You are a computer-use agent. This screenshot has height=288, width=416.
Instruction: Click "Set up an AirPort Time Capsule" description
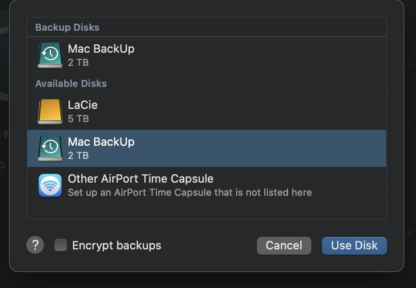point(190,192)
